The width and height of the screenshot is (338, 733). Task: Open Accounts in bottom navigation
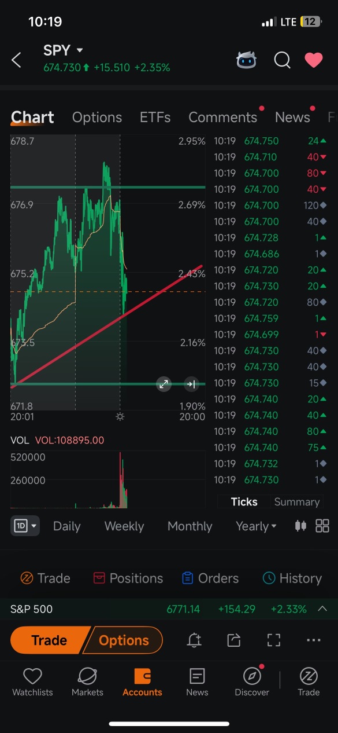[142, 682]
